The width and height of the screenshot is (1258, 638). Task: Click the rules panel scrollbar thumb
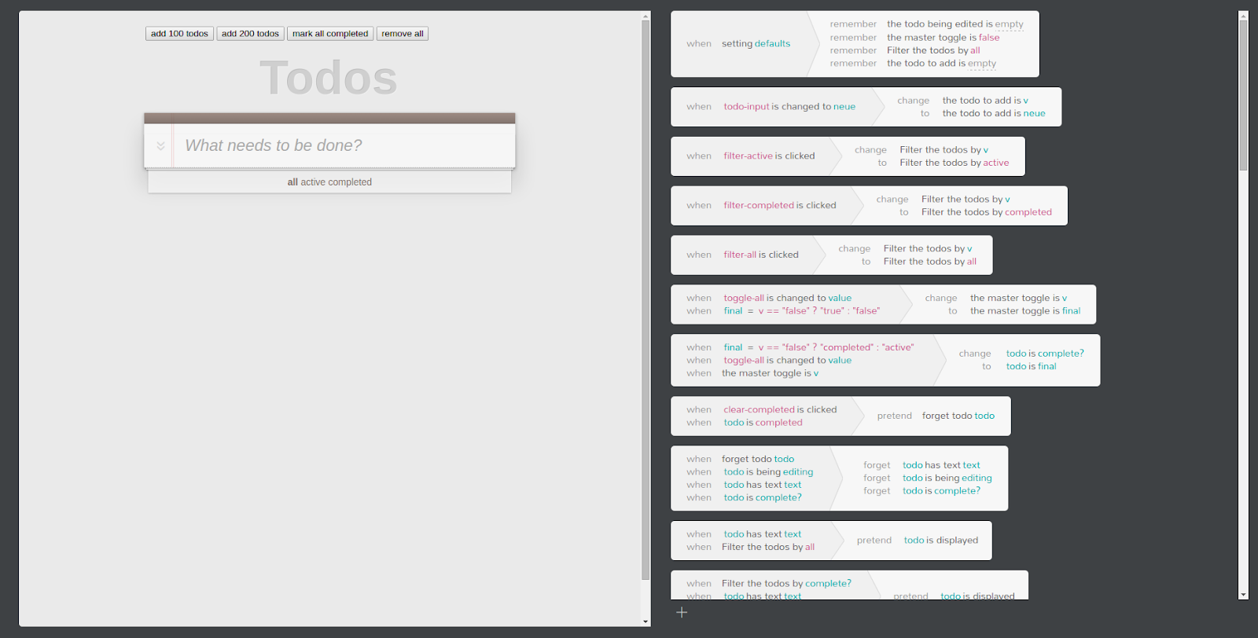tap(1243, 94)
